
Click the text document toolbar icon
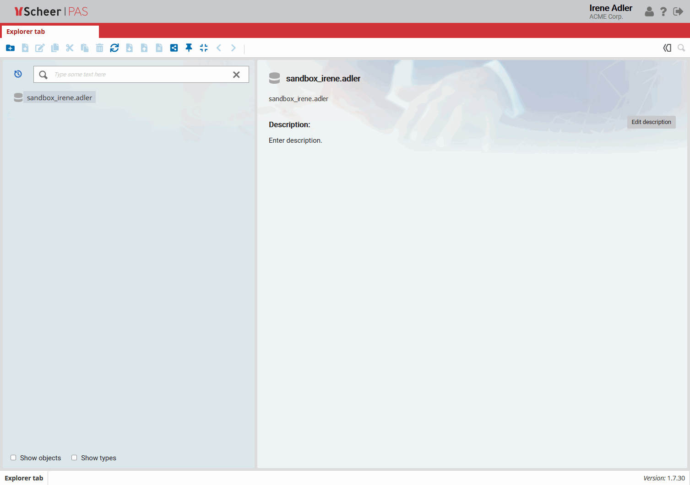click(159, 48)
